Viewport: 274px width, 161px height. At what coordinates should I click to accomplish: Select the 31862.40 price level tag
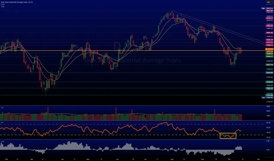pyautogui.click(x=269, y=88)
